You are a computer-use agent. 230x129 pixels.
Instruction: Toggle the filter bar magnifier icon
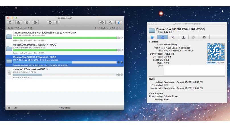click(110, 22)
